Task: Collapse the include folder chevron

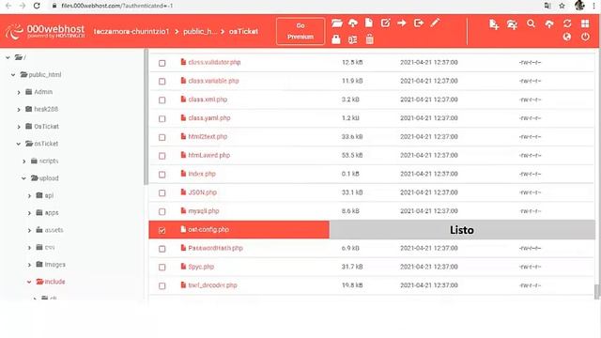Action: coord(29,282)
